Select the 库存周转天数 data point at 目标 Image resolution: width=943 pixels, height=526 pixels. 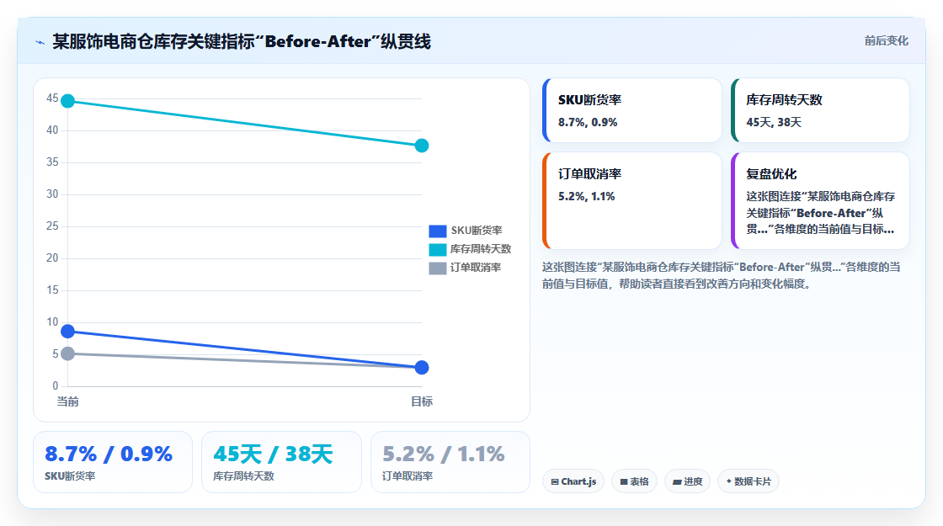tap(422, 146)
